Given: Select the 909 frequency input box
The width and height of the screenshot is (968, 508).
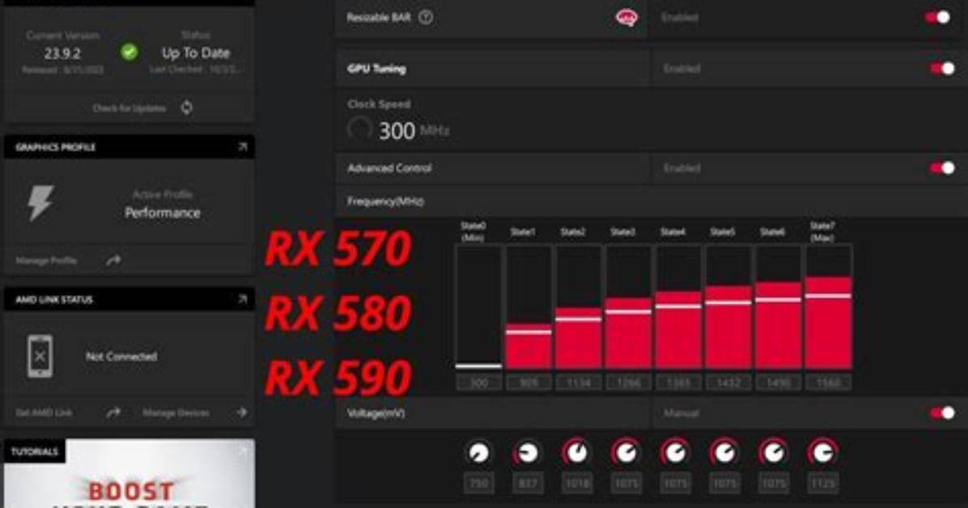Looking at the screenshot, I should [x=529, y=383].
